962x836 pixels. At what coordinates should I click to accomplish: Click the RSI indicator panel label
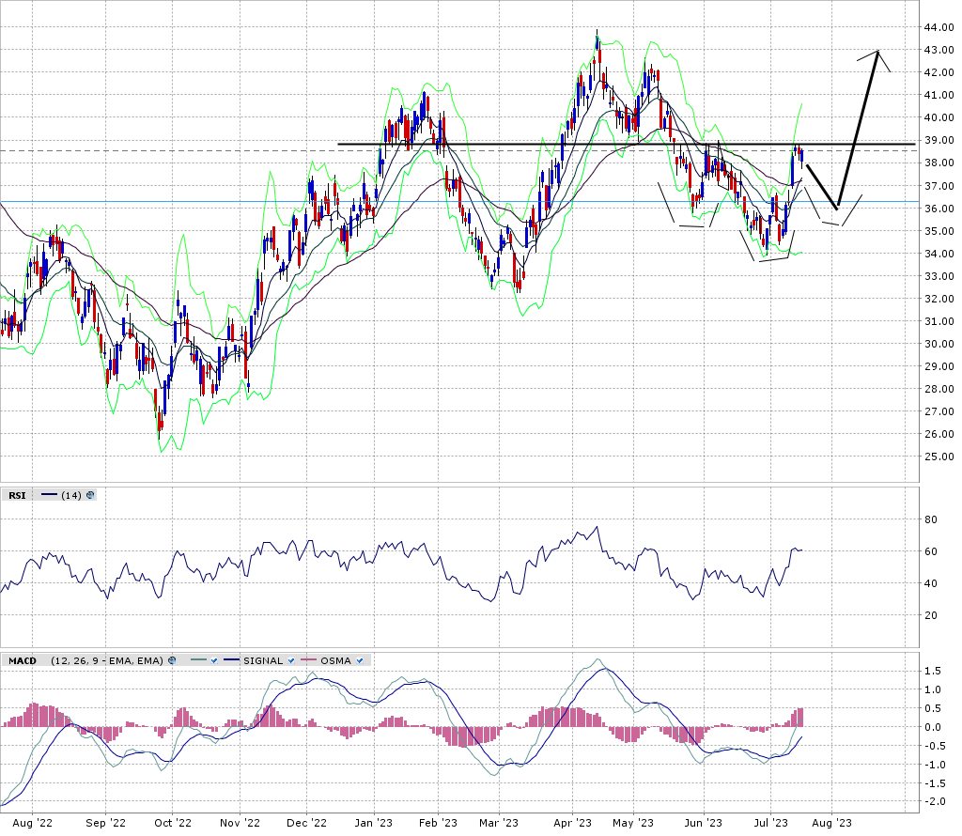(x=17, y=495)
